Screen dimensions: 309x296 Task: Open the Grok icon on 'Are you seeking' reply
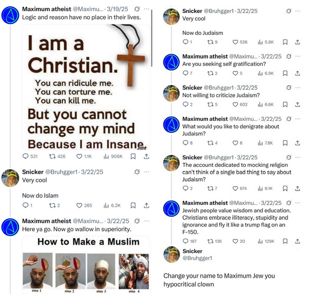click(x=289, y=56)
